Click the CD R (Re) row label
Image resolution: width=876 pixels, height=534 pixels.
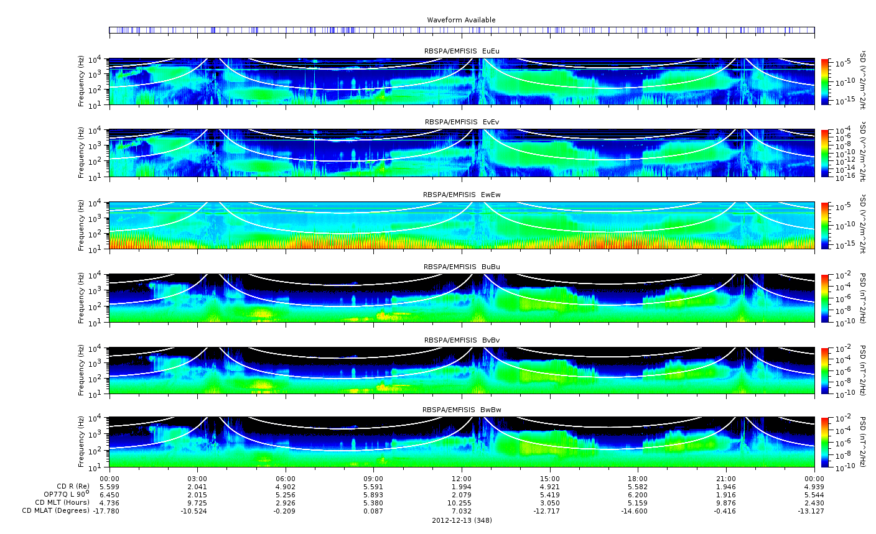[x=73, y=486]
